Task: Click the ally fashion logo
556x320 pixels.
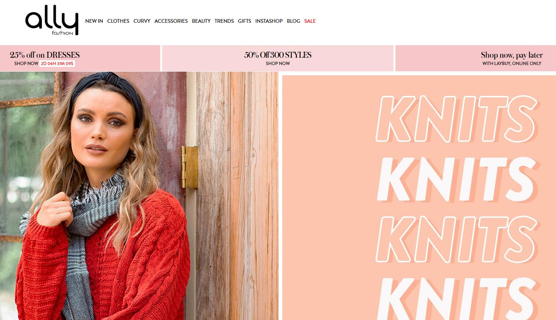Action: [x=52, y=23]
